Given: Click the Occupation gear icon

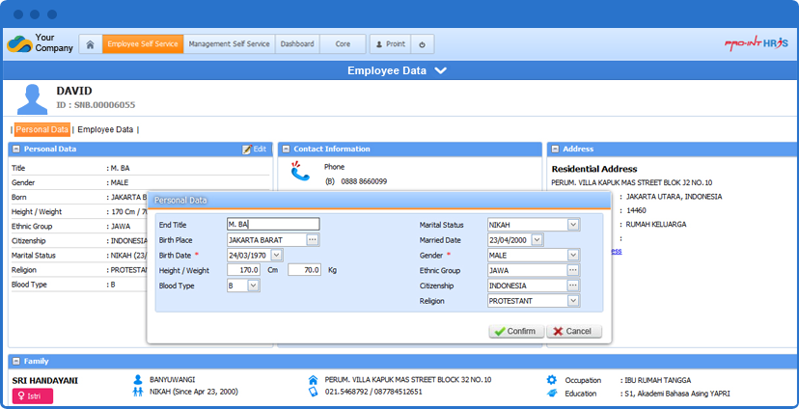Looking at the screenshot, I should [551, 380].
